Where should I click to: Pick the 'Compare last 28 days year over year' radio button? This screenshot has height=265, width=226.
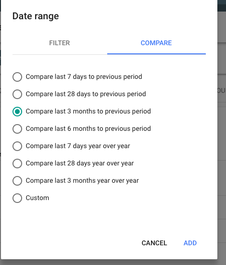(x=17, y=164)
